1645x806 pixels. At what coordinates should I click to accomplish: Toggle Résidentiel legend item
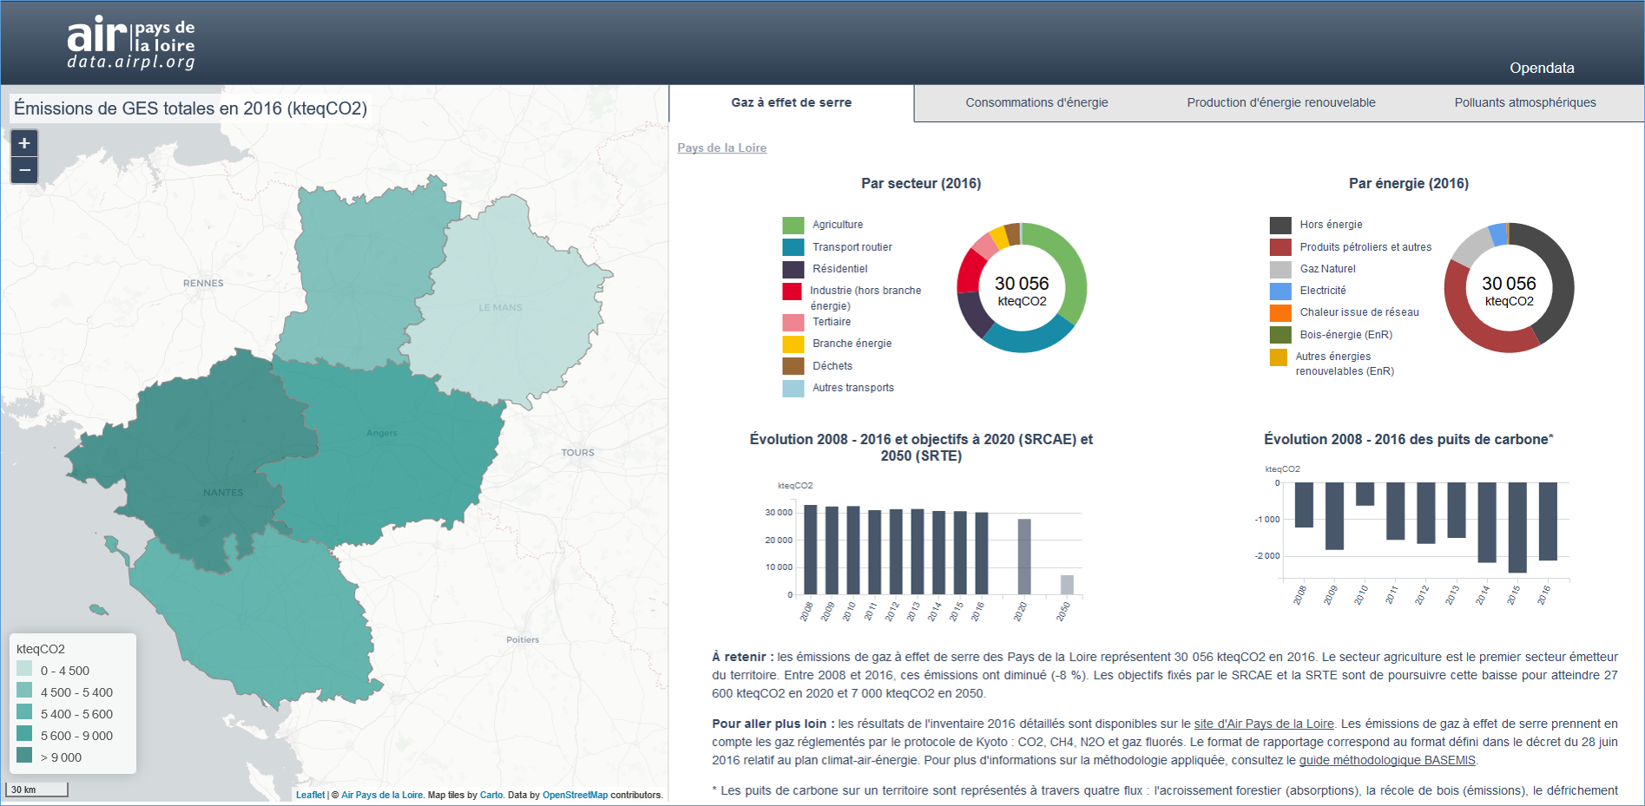pos(793,269)
